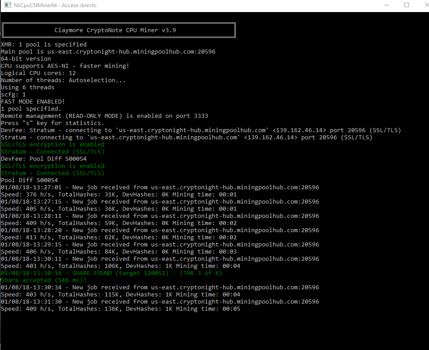429x350 pixels.
Task: Maximize the NsCpuCNMiner64 console window
Action: tap(407, 5)
